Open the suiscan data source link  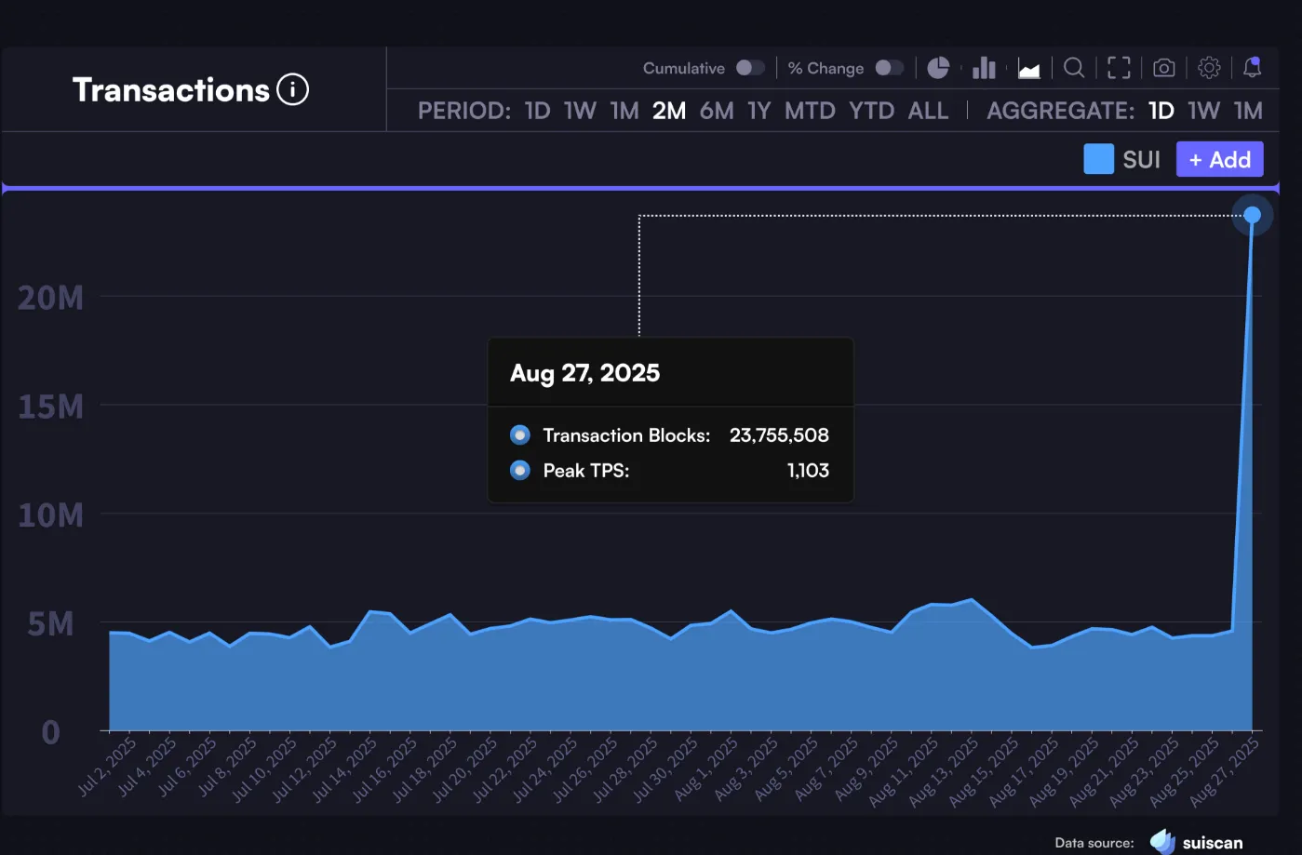coord(1198,842)
